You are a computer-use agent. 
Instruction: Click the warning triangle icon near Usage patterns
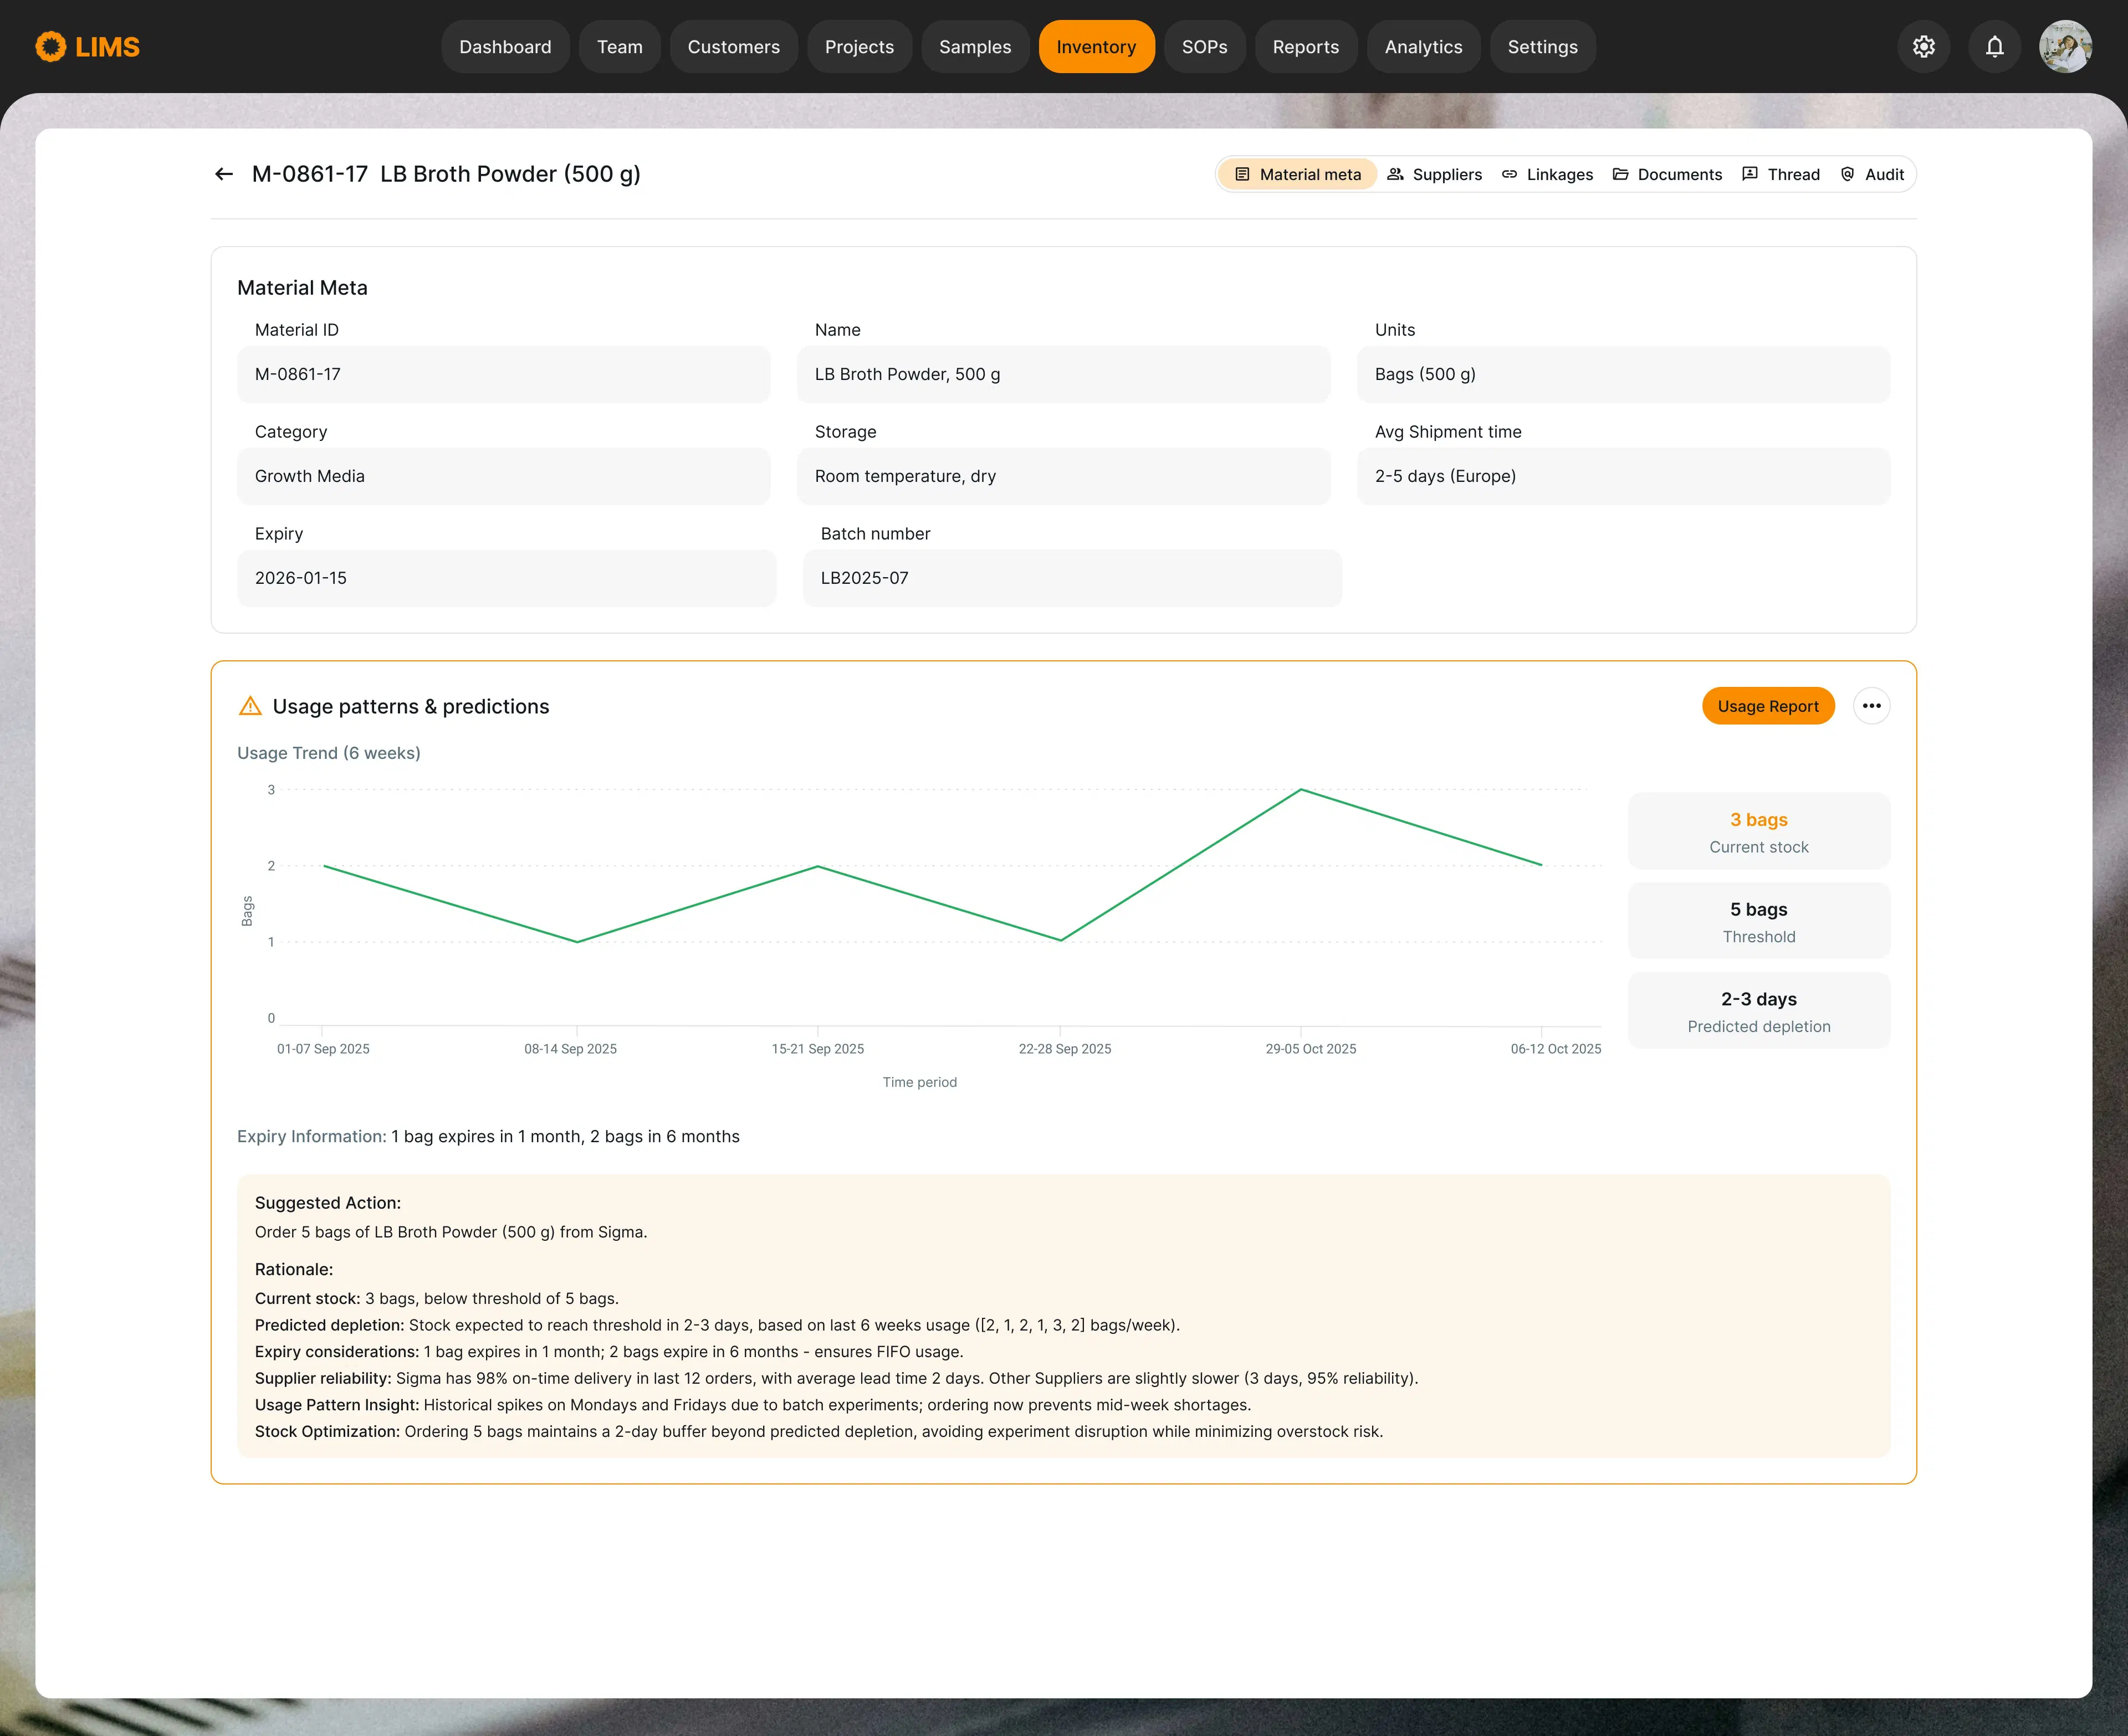250,706
